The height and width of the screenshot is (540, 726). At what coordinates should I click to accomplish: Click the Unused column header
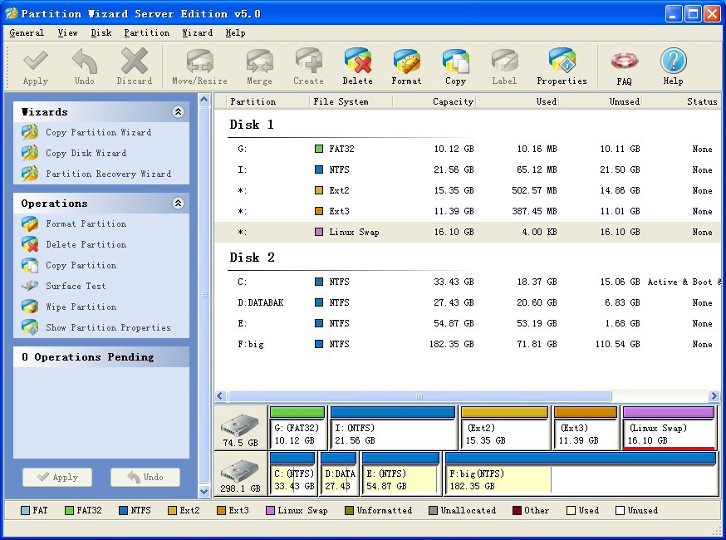[600, 101]
